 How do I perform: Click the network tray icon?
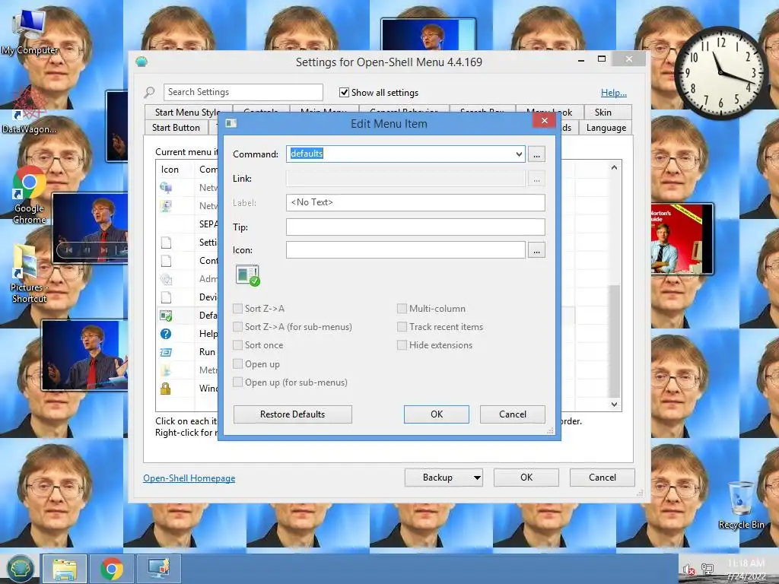(707, 569)
